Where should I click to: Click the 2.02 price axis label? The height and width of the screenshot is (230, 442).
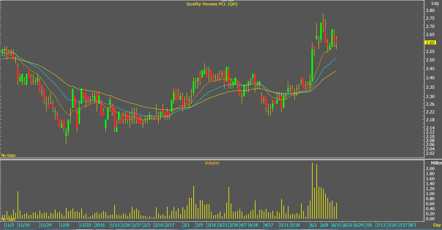tap(430, 153)
